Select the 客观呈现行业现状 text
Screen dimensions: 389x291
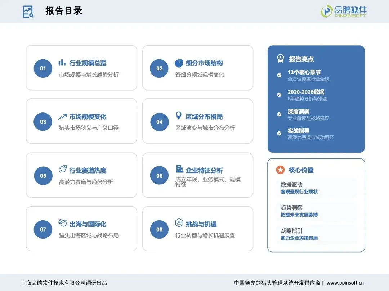coord(299,191)
